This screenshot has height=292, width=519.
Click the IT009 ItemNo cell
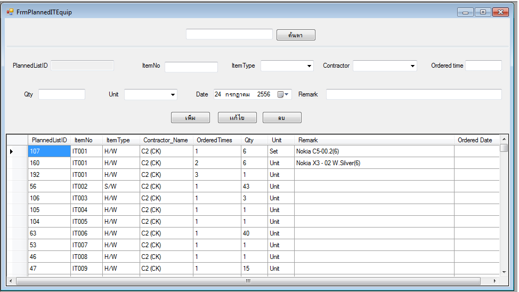pyautogui.click(x=87, y=269)
